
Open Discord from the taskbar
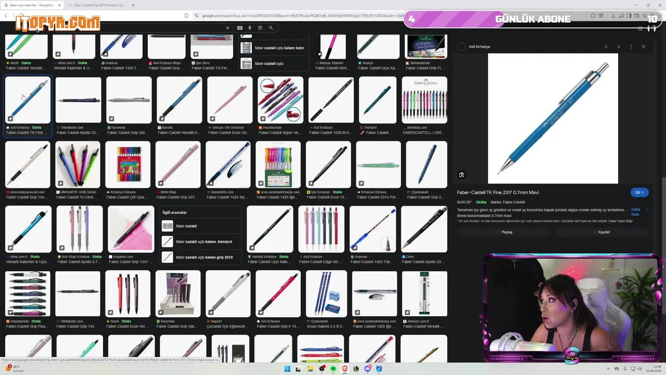[x=367, y=369]
